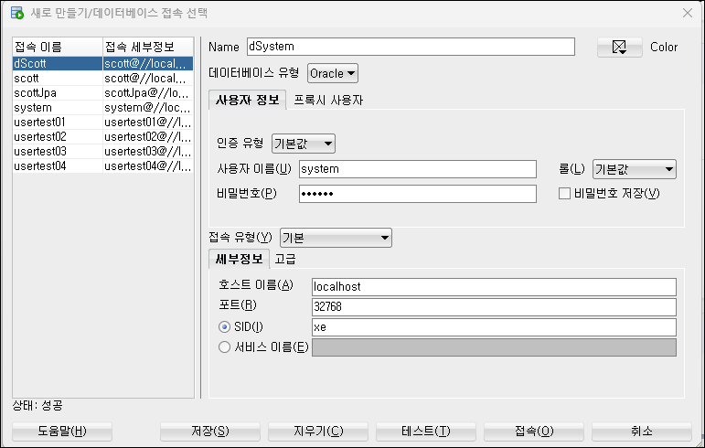Click the 포트 field showing 32768
Screen dimensions: 705x448
pos(494,307)
